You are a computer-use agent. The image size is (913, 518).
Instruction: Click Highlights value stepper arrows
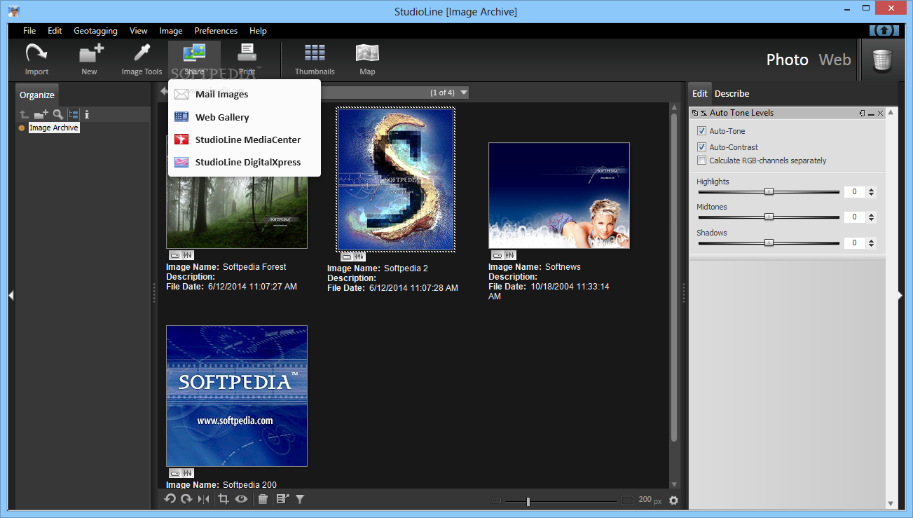pyautogui.click(x=871, y=192)
